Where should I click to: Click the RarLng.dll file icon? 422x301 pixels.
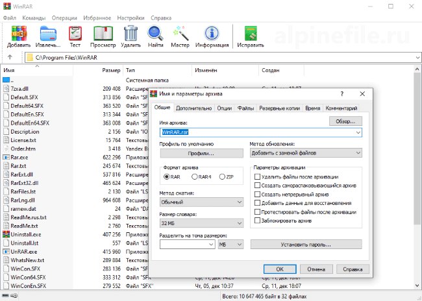click(6, 200)
